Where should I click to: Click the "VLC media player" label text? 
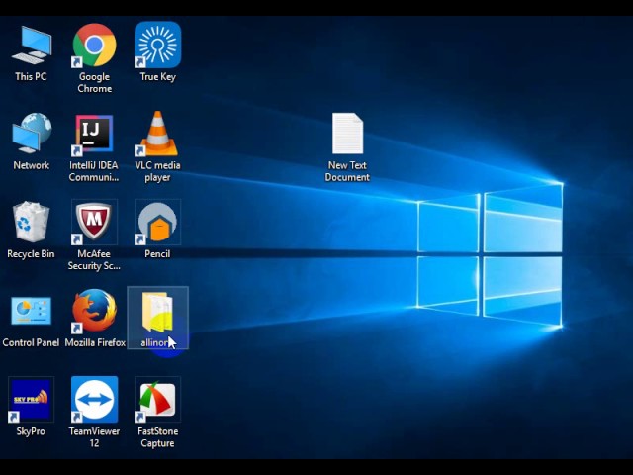[157, 171]
